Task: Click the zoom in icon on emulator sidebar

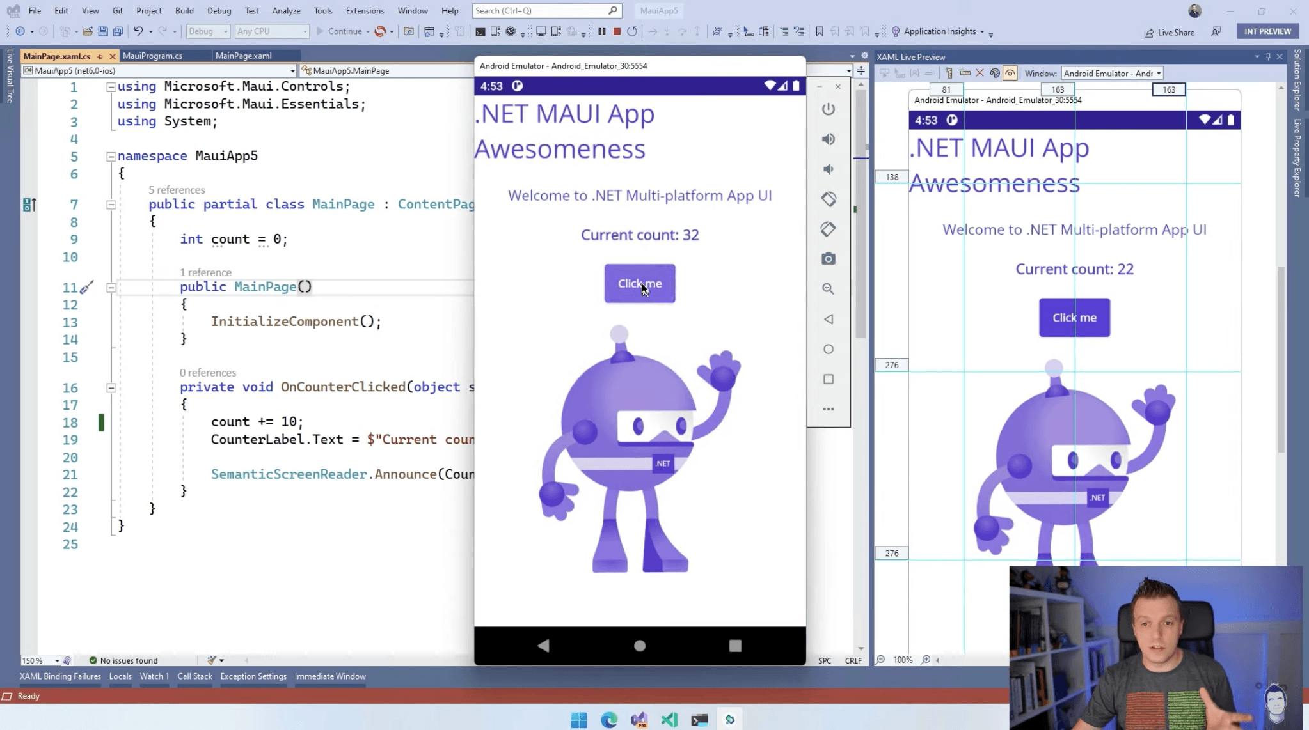Action: (828, 288)
